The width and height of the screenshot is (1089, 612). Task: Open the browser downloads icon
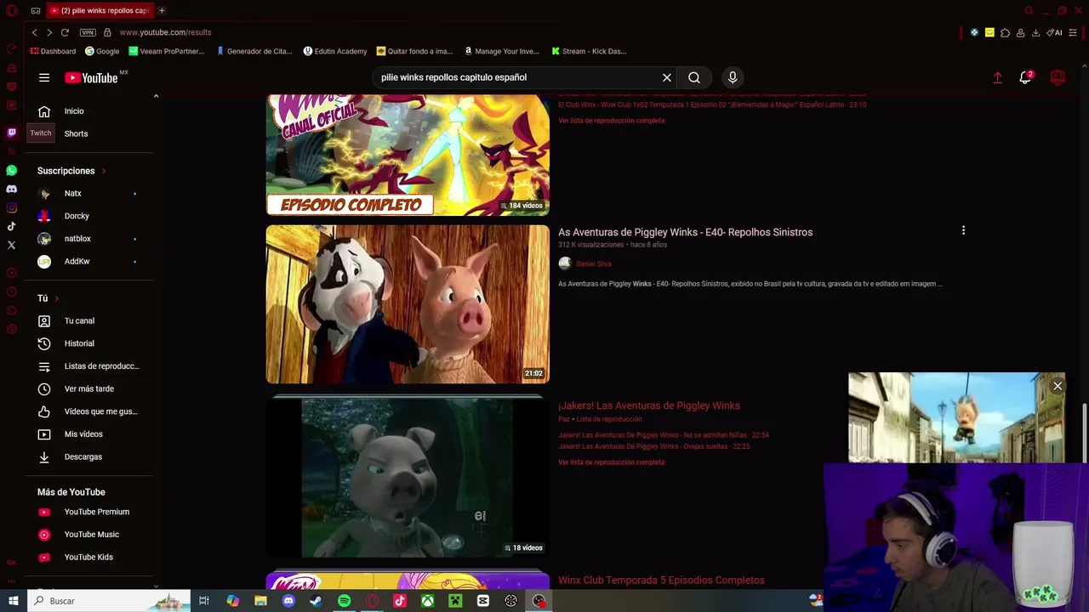pos(1035,32)
